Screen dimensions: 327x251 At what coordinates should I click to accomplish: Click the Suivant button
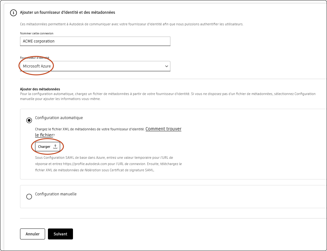point(60,234)
